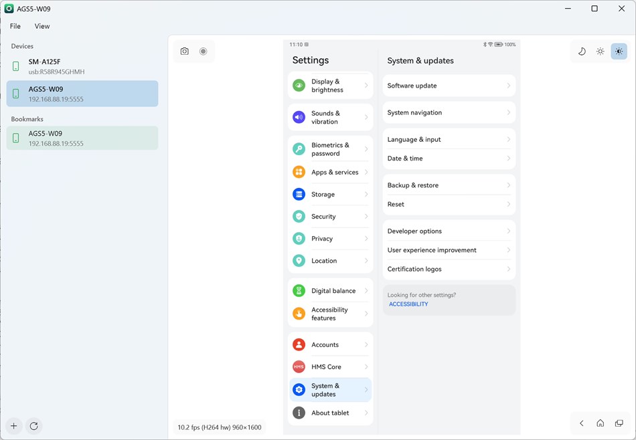Open Software update
The image size is (636, 440).
[x=449, y=86]
